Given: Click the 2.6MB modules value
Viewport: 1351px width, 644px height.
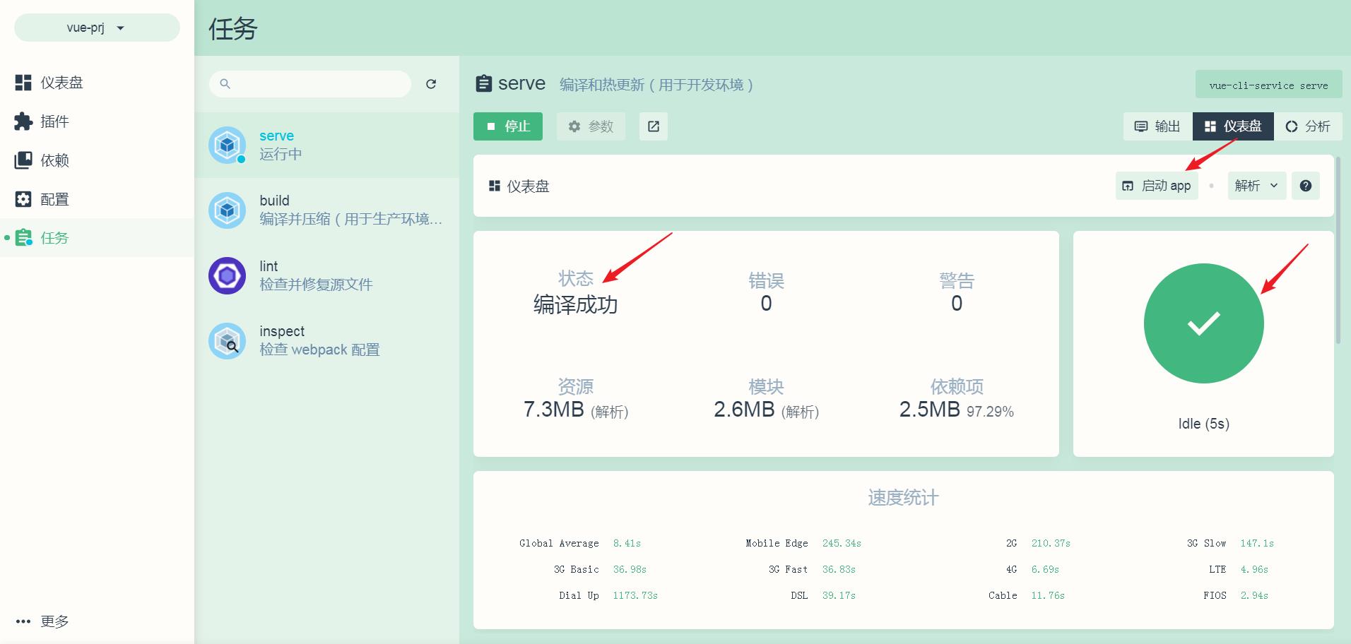Looking at the screenshot, I should point(745,409).
